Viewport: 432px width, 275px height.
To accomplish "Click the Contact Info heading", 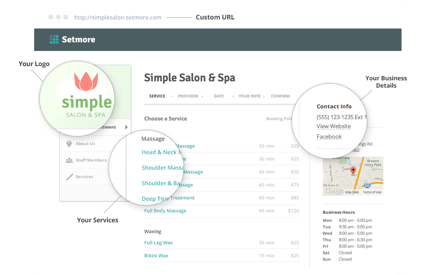I will point(334,107).
